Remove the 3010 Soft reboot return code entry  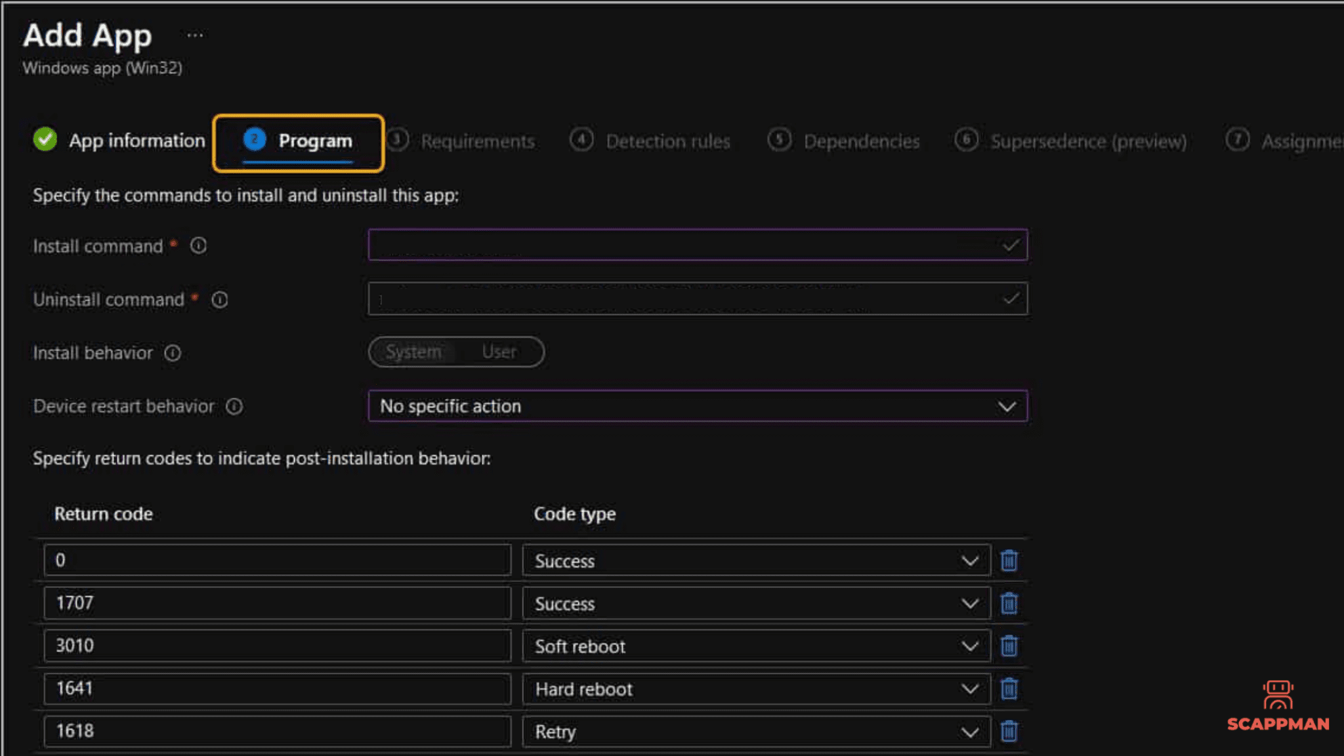coord(1009,646)
